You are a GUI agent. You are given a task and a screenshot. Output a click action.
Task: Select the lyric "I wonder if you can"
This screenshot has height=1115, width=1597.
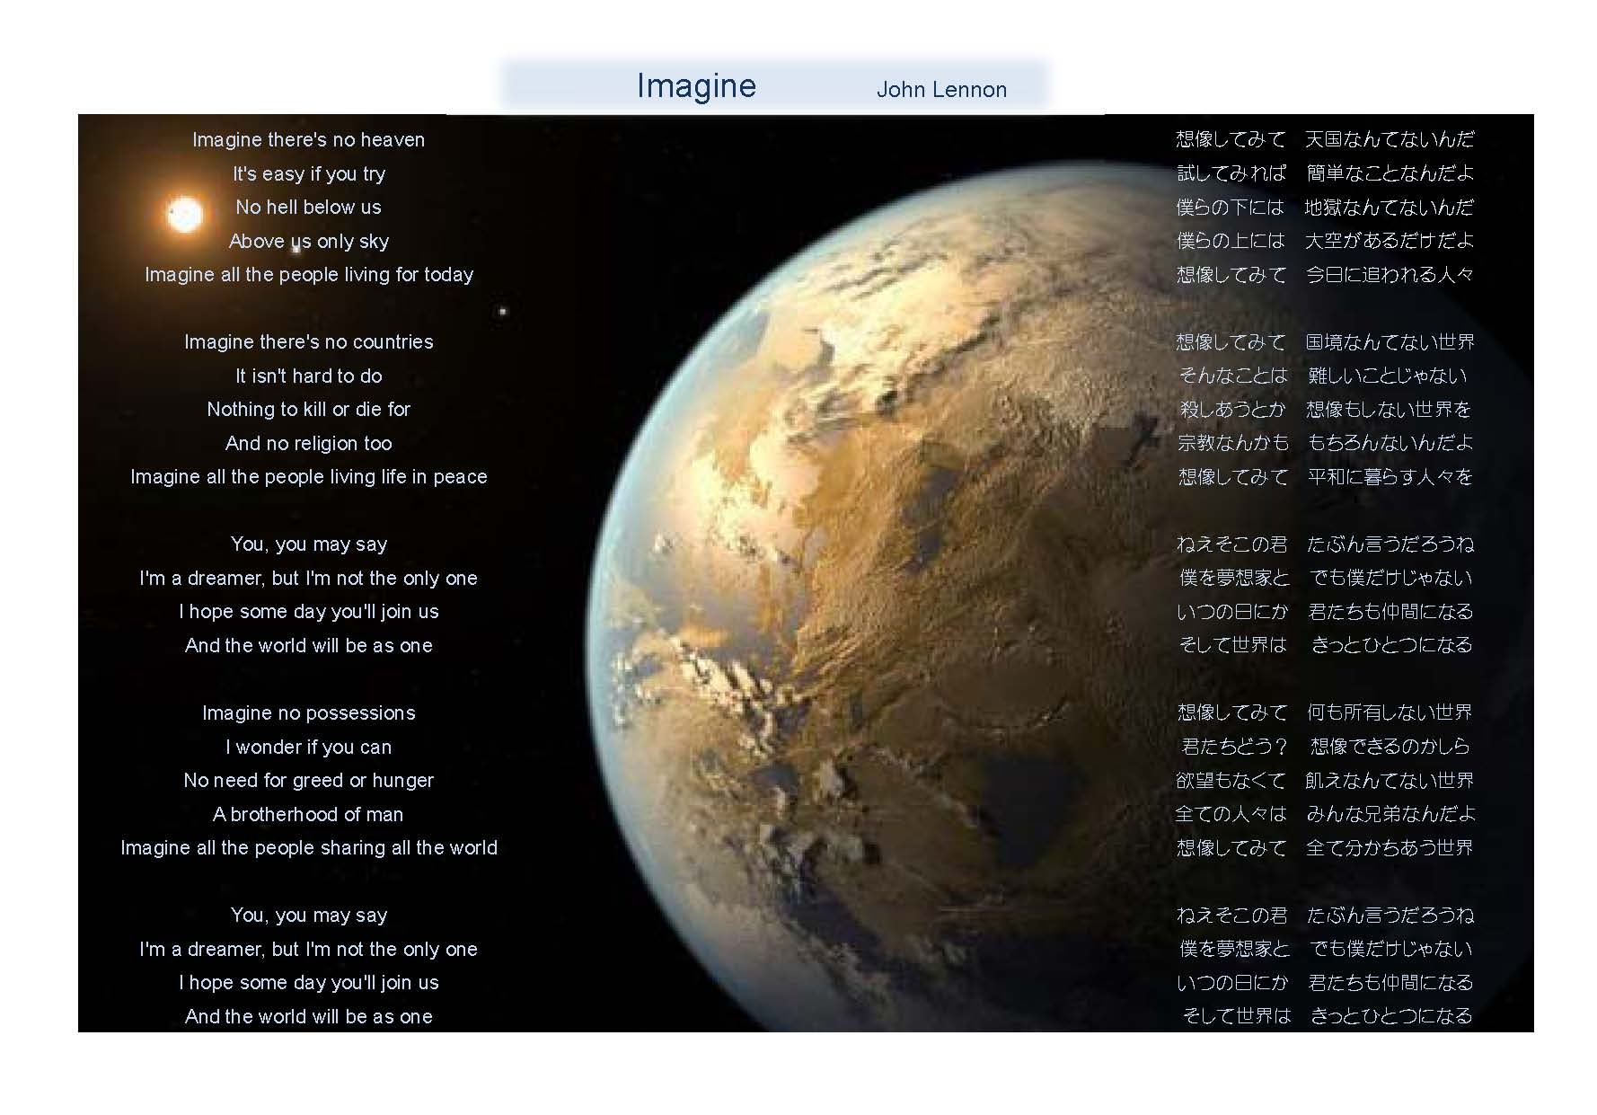click(x=308, y=747)
